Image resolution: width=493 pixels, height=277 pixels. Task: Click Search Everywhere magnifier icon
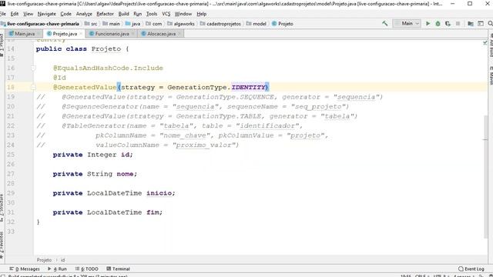coord(490,24)
